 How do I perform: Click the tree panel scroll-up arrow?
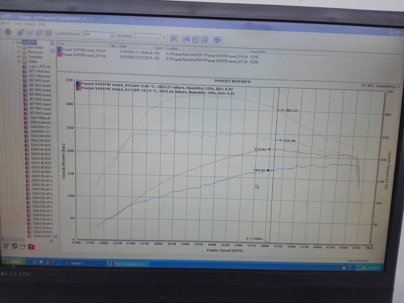pos(52,43)
